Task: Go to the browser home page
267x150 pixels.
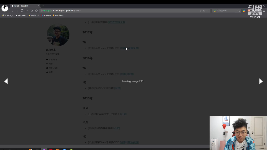Action: point(27,11)
